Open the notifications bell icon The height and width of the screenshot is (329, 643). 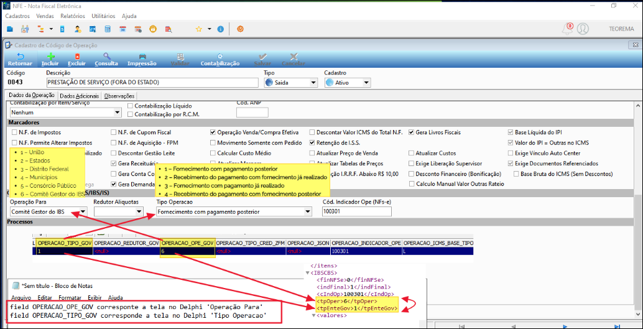point(568,29)
